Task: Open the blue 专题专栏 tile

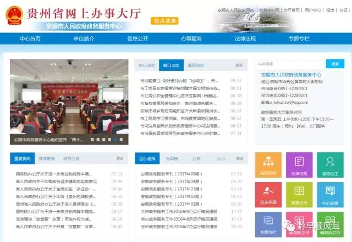Action: pyautogui.click(x=268, y=224)
